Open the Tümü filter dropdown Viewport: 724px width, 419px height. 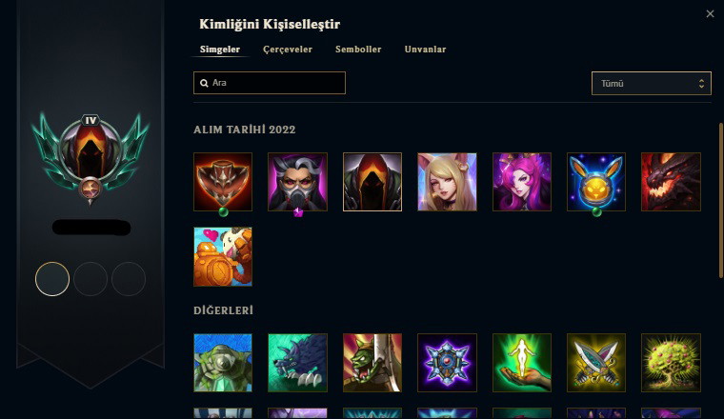coord(651,83)
